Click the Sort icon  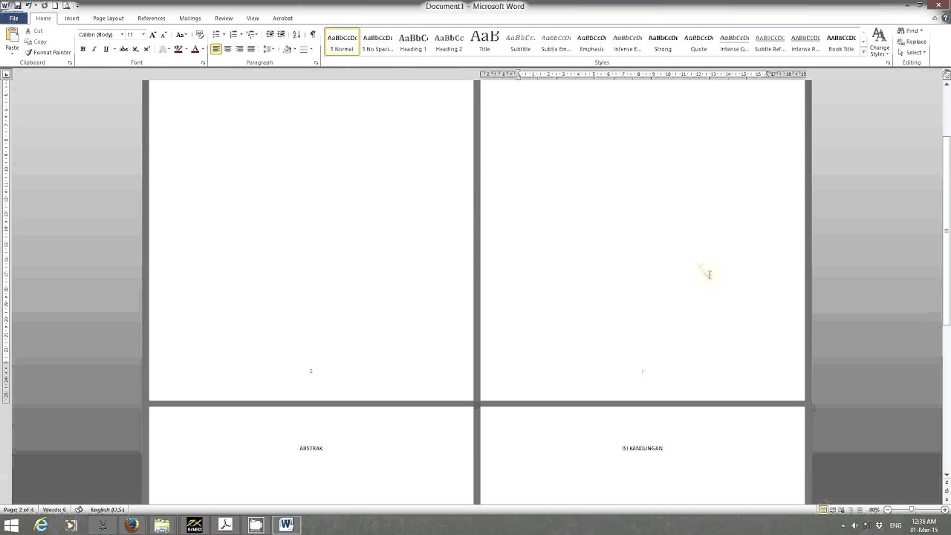(x=296, y=35)
